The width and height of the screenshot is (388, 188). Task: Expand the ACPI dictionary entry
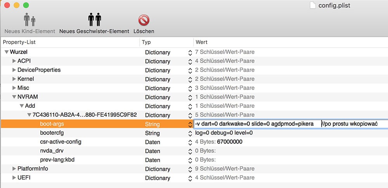(14, 61)
